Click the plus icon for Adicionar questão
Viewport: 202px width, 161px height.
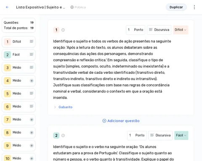104,121
